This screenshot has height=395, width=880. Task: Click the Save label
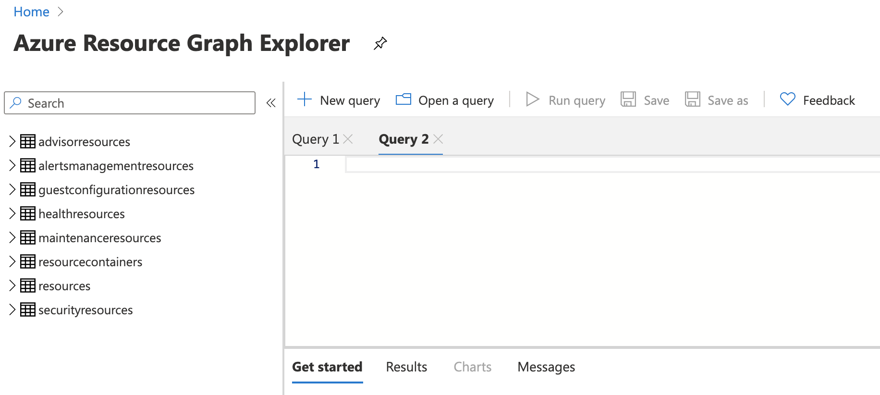(x=657, y=100)
